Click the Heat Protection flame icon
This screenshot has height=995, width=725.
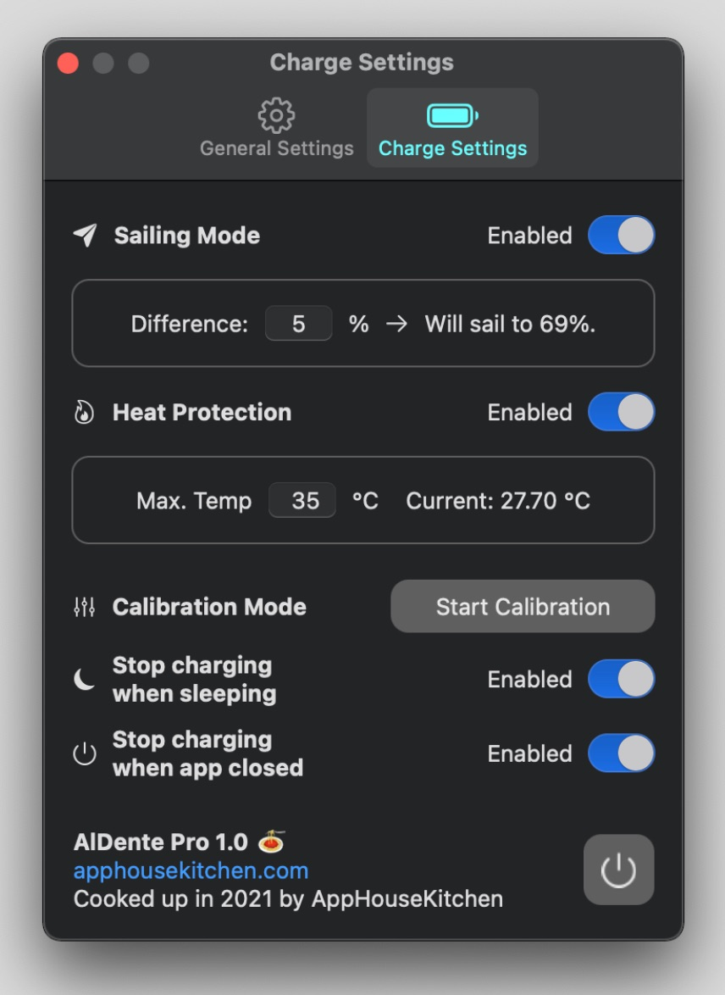tap(85, 413)
